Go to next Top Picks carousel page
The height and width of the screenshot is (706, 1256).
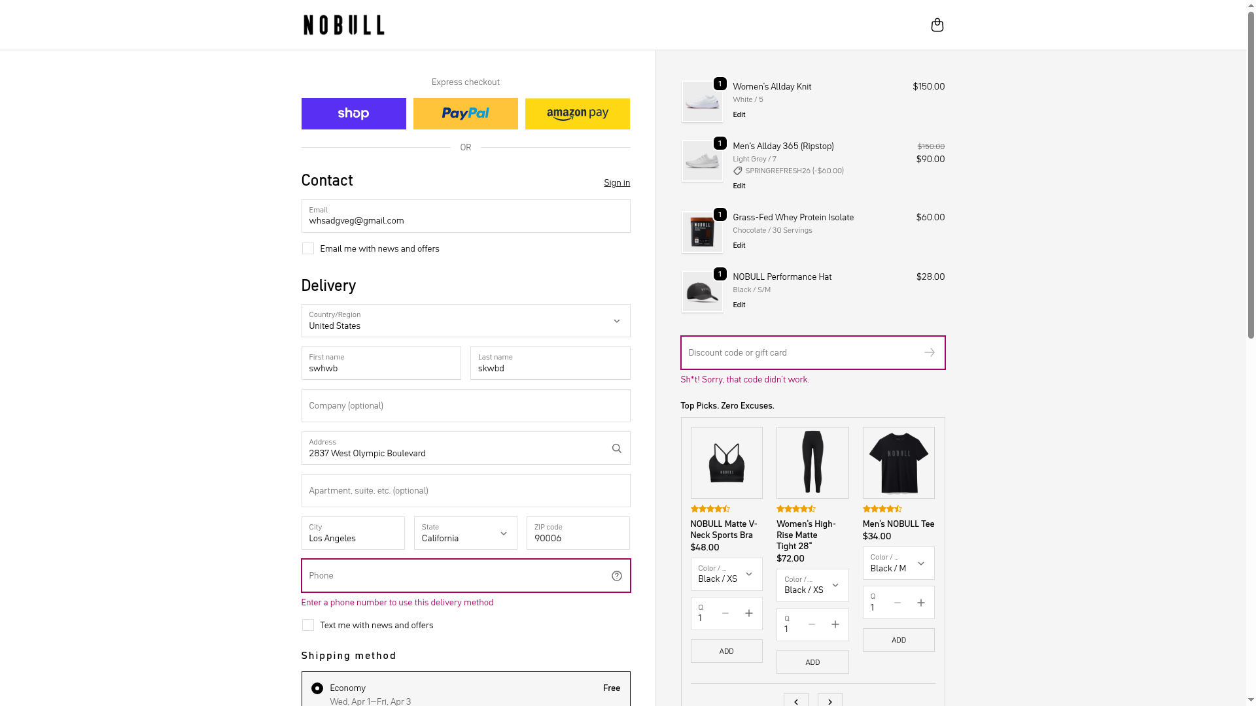[x=829, y=701]
